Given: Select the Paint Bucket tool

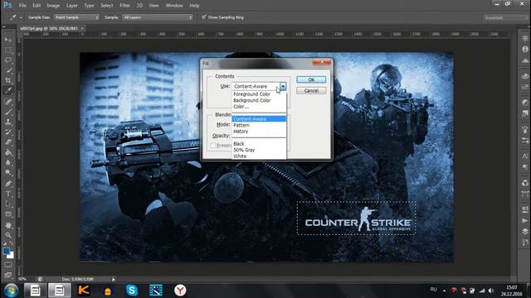Looking at the screenshot, I should point(8,152).
